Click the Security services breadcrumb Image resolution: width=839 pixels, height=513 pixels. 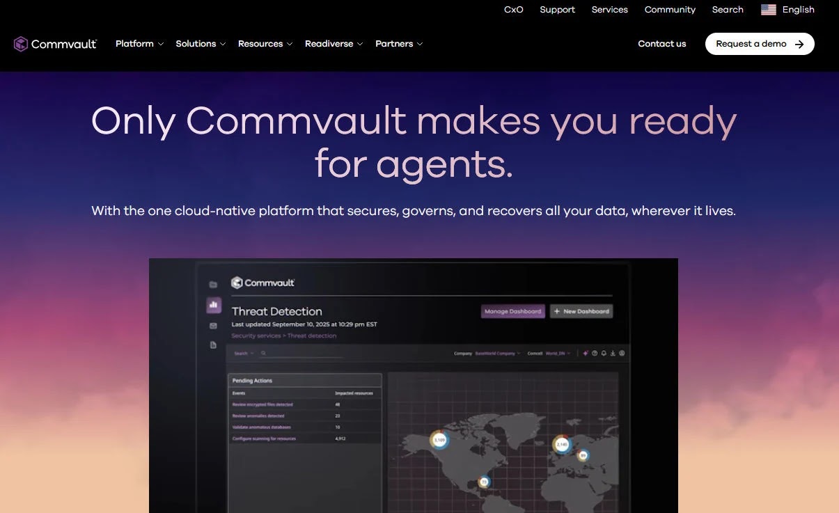click(256, 336)
